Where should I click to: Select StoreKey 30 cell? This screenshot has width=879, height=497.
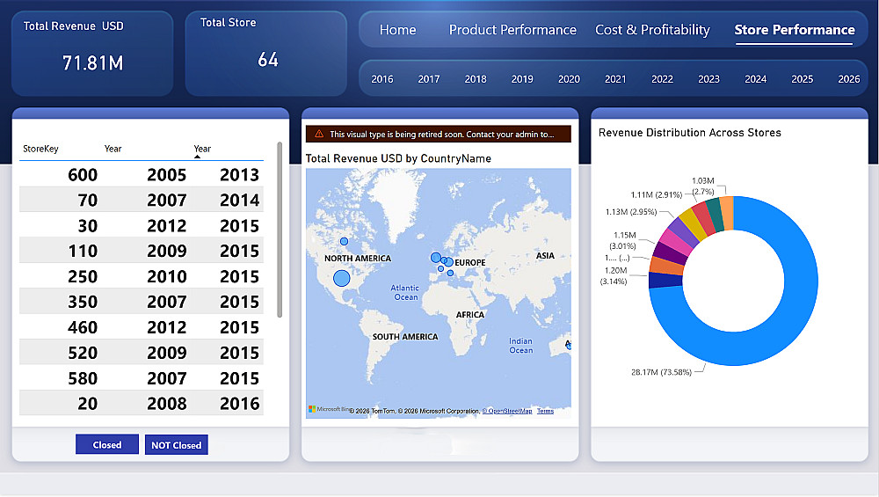point(87,225)
